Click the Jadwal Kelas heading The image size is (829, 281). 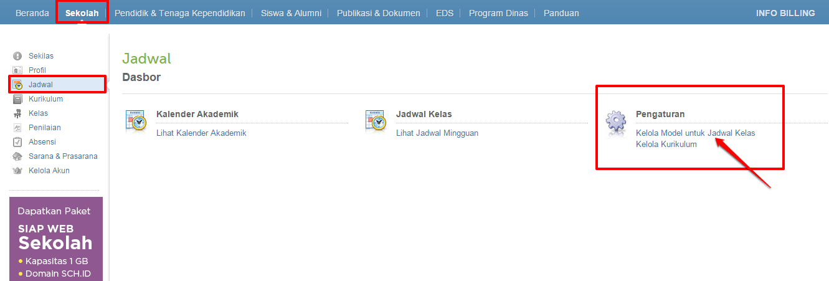[424, 114]
